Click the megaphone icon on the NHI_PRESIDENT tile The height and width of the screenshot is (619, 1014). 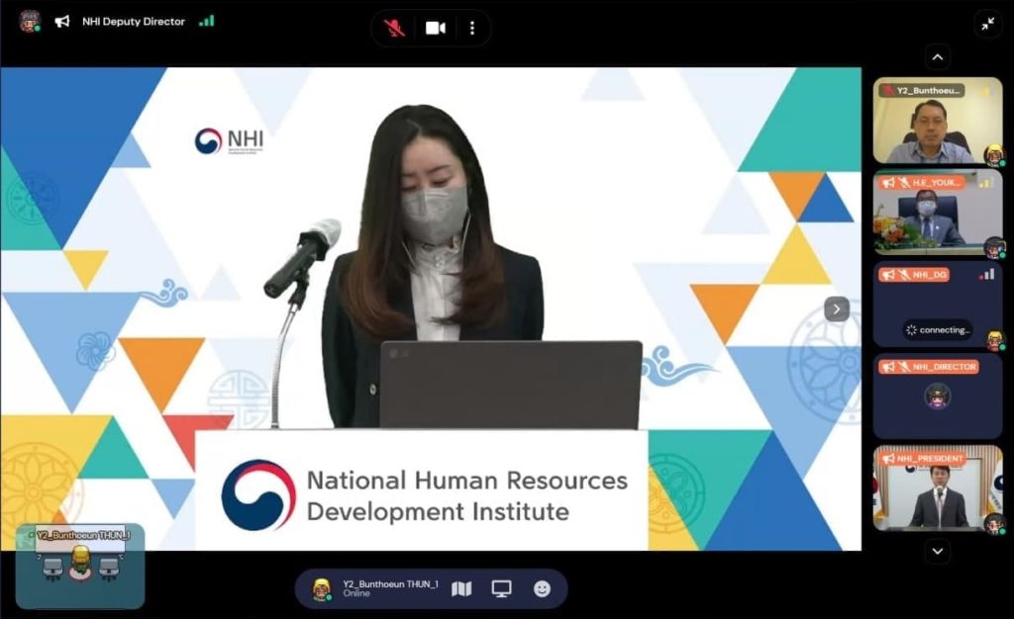coord(888,459)
